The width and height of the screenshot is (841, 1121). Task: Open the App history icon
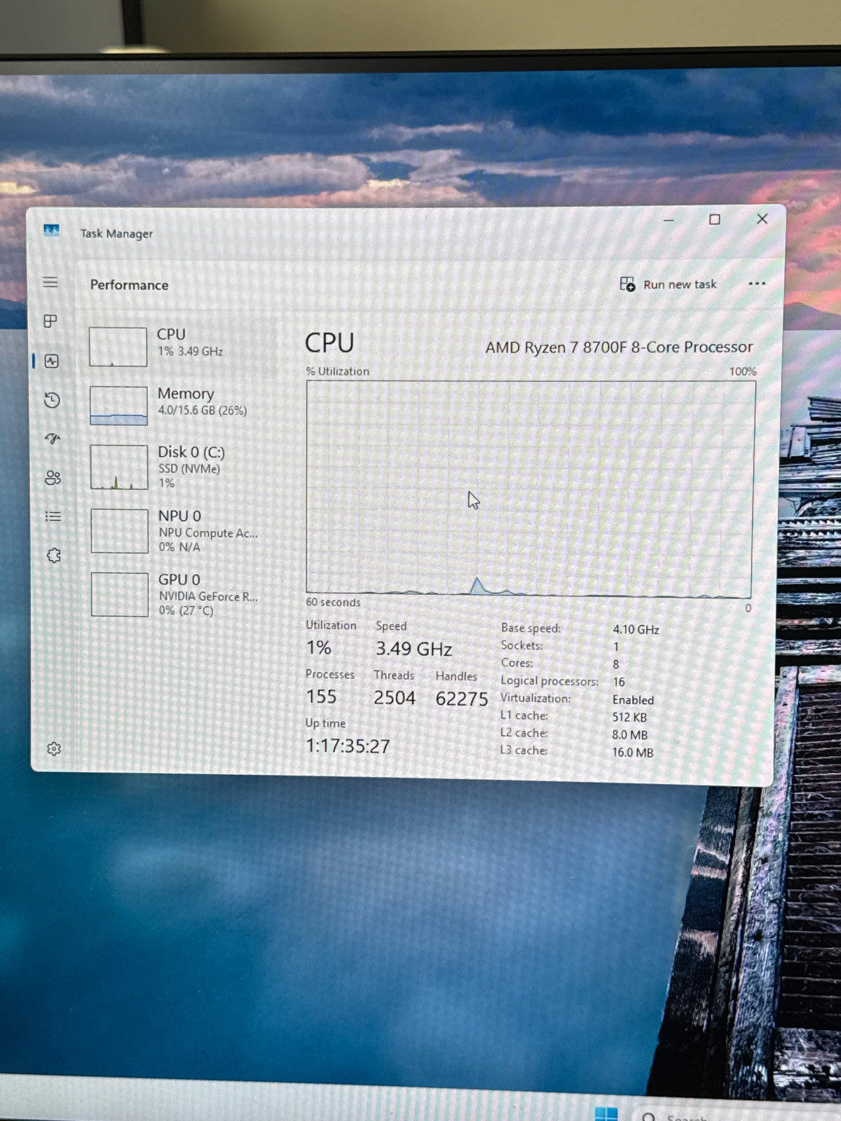pyautogui.click(x=52, y=400)
